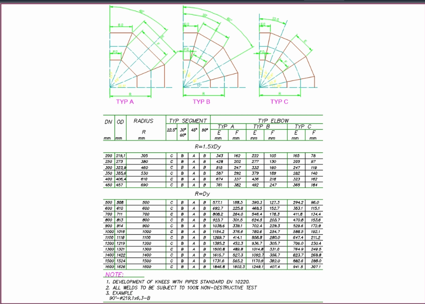
Task: Select the TYP A elbow drawing label
Action: (124, 101)
